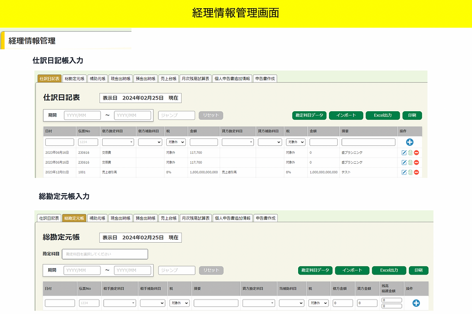Viewport: 472px width, 314px height.
Task: Open 個人申告書追加情報 tab in the lower panel
Action: [232, 218]
